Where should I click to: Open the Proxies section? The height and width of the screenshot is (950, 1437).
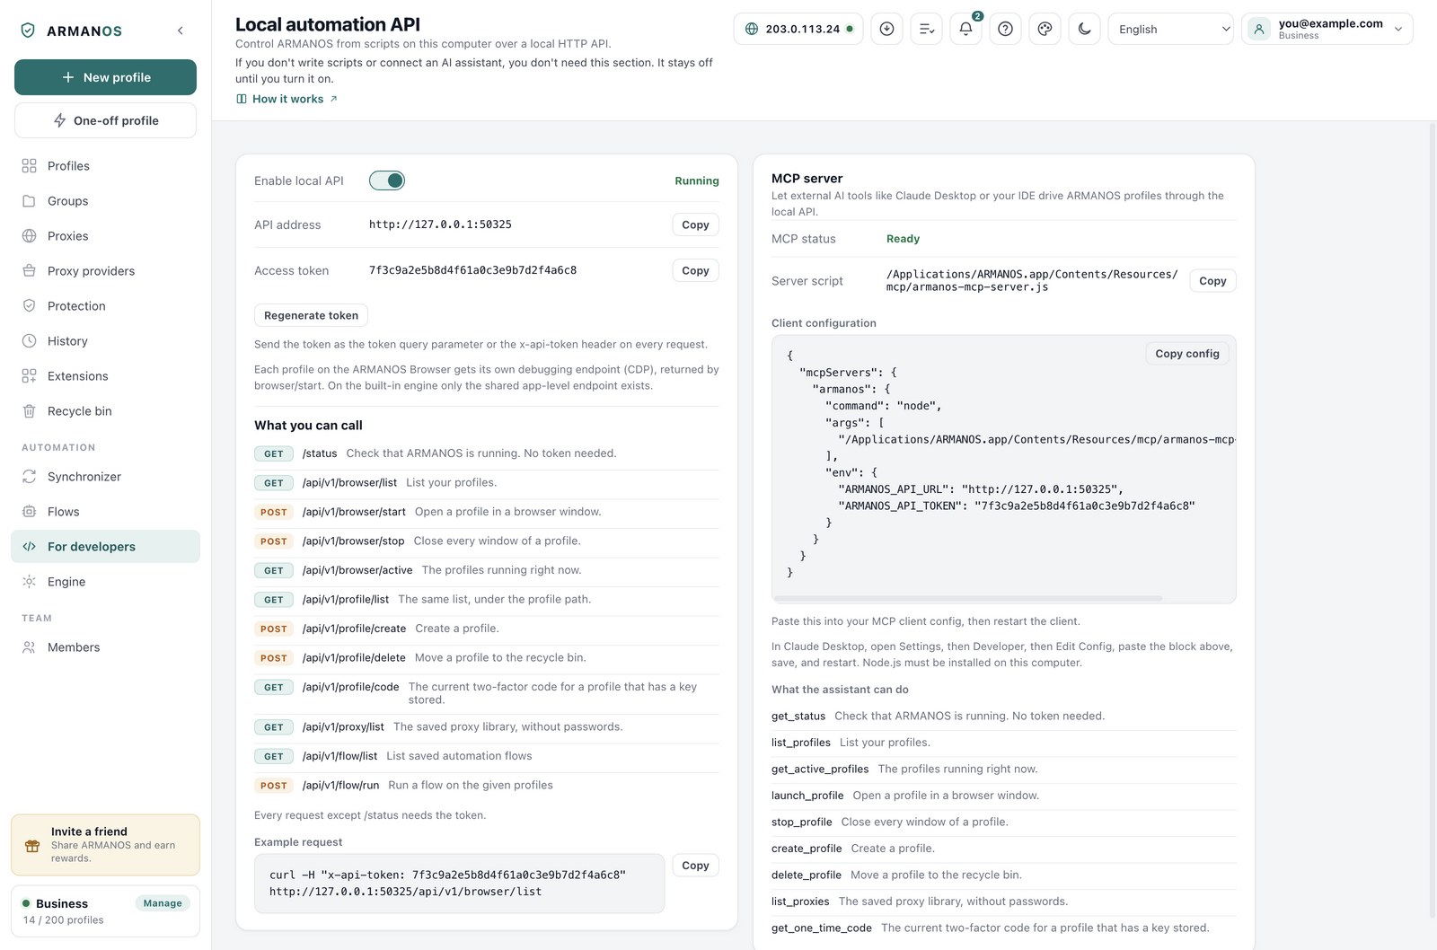pos(105,236)
